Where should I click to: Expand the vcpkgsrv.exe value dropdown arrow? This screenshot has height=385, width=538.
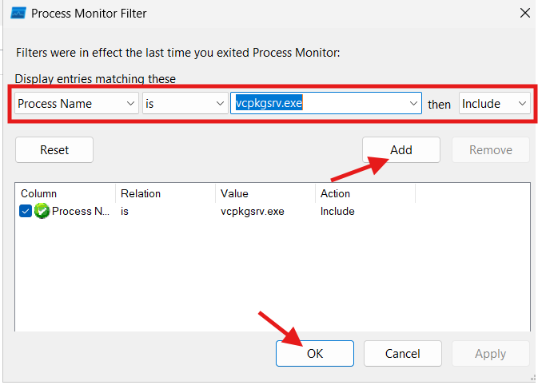click(413, 103)
